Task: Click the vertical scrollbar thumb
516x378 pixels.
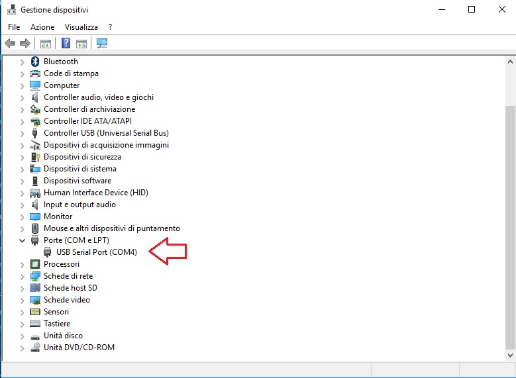Action: [x=510, y=227]
